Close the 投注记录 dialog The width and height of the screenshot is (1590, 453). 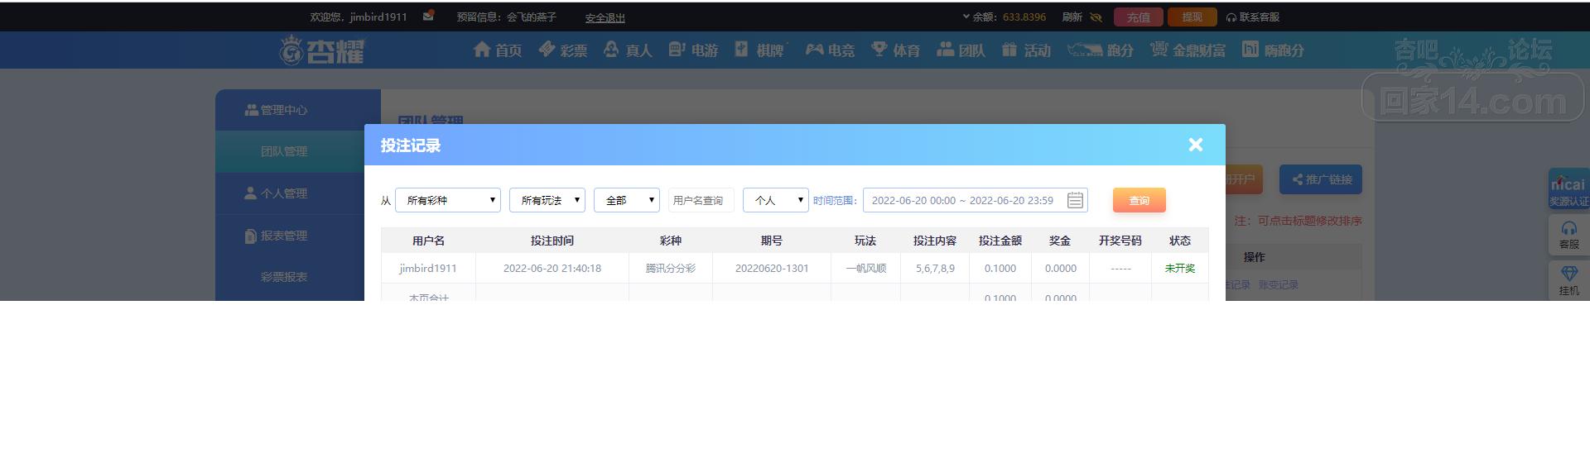click(x=1195, y=145)
